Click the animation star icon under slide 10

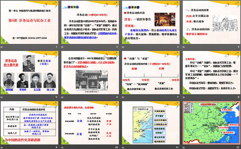pyautogui.click(x=62, y=148)
